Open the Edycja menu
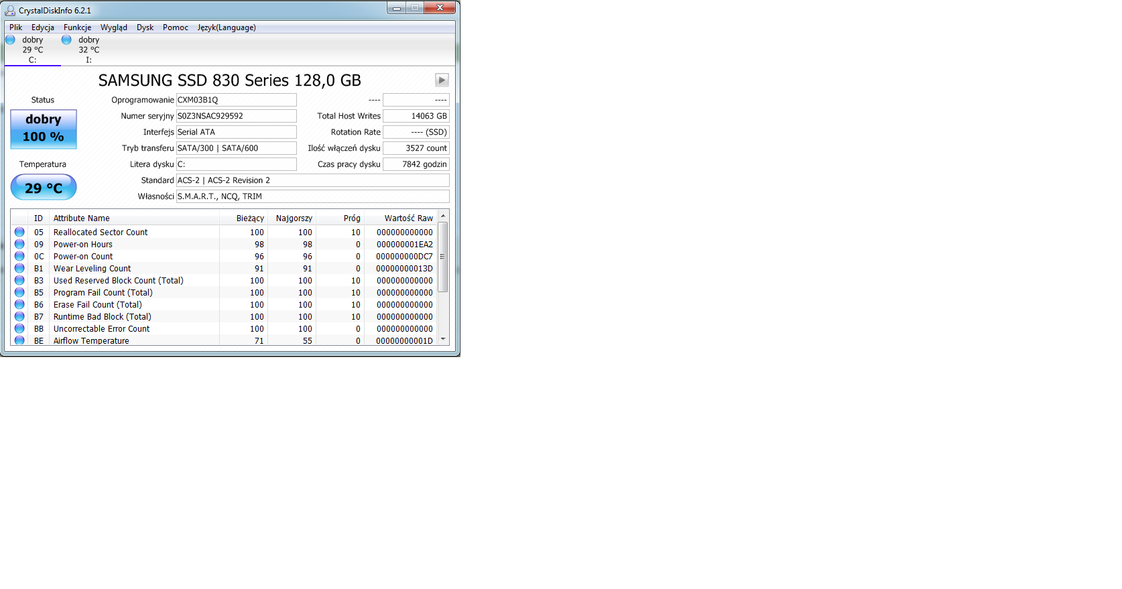The height and width of the screenshot is (589, 1122). tap(43, 27)
